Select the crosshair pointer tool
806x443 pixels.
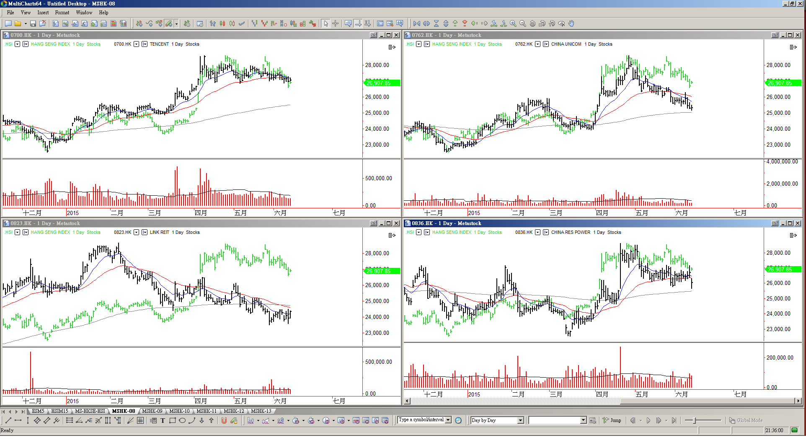335,24
